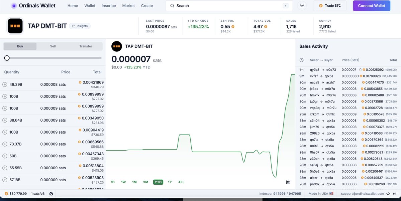Add the 38.64B listing with plus icon

(x=5, y=120)
